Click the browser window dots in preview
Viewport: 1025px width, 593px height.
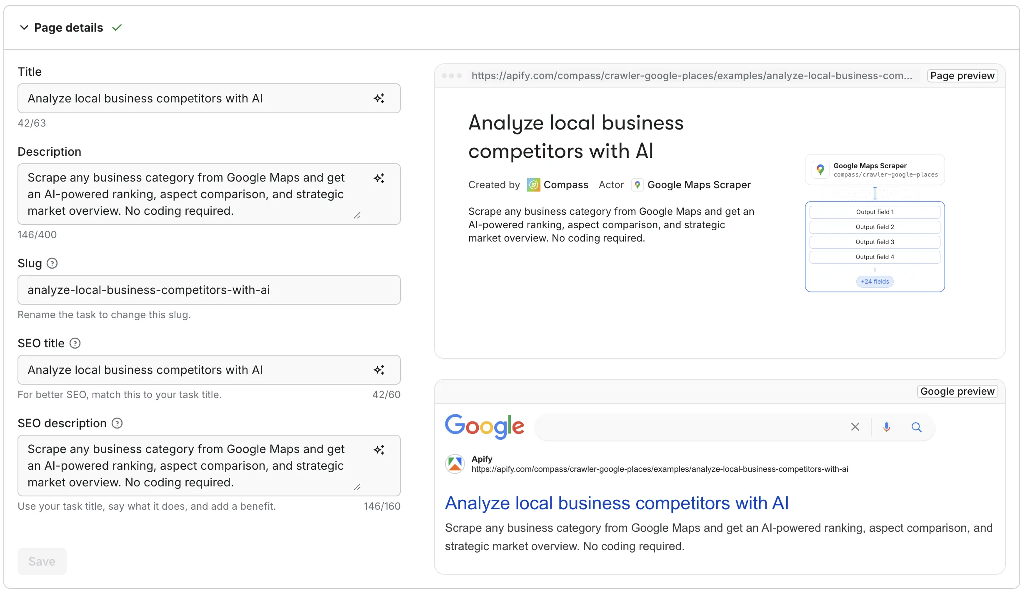click(452, 76)
